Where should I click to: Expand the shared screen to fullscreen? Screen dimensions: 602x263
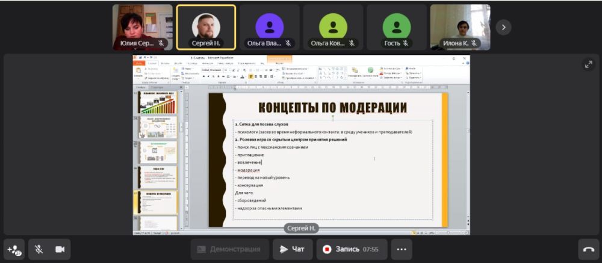click(x=588, y=64)
